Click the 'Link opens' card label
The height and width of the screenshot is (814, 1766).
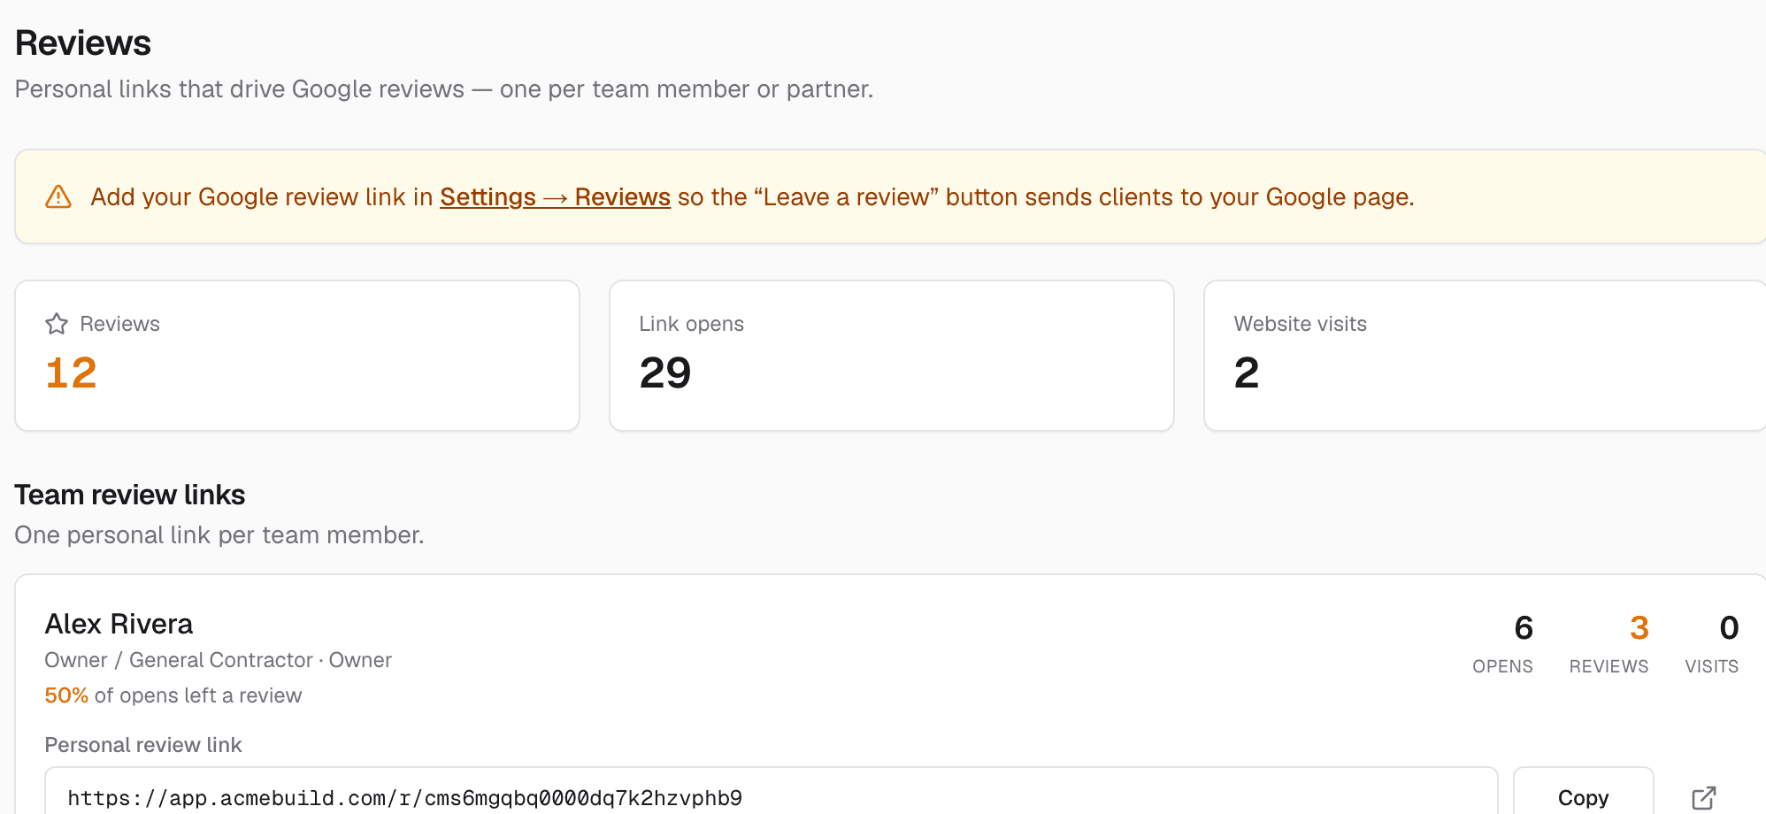pyautogui.click(x=692, y=324)
